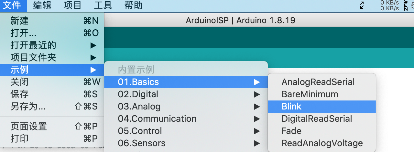
Task: Expand the 03.Analog examples submenu
Action: (x=186, y=106)
